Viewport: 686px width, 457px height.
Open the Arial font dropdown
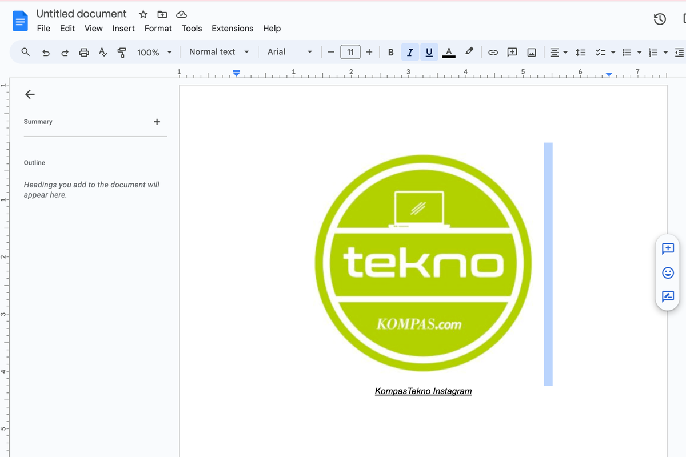289,52
